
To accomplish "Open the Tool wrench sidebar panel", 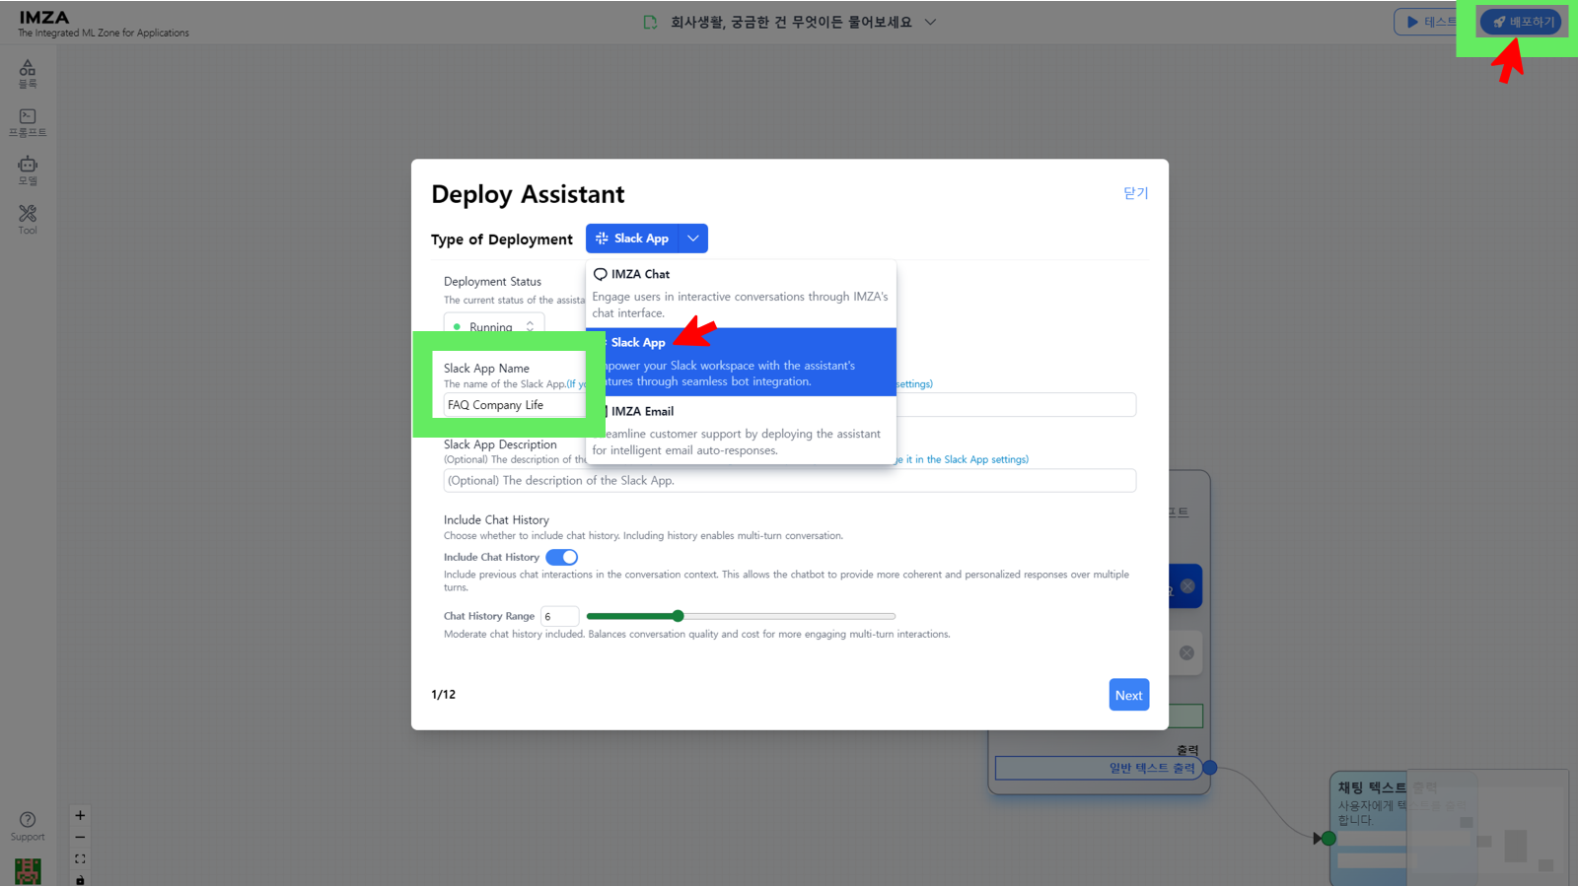I will point(28,220).
